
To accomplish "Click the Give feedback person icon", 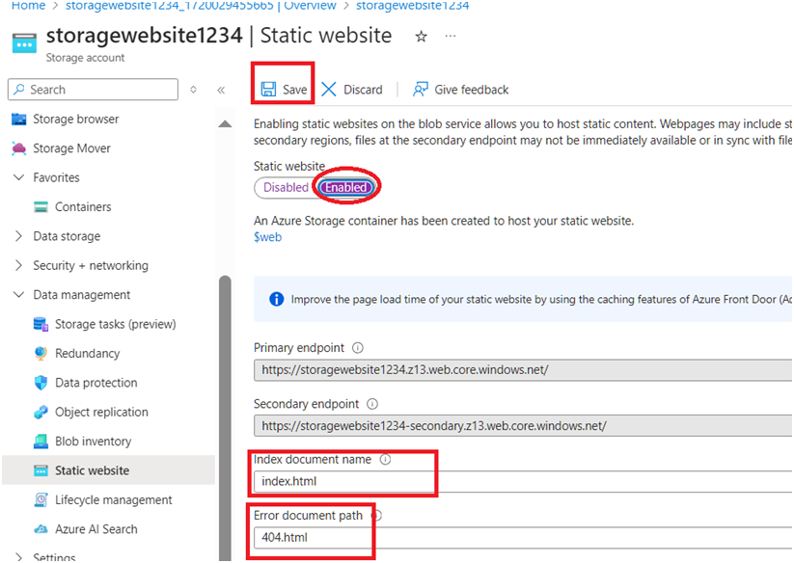I will coord(421,90).
